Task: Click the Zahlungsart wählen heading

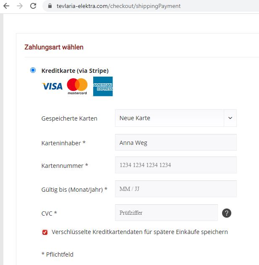Action: pos(54,47)
